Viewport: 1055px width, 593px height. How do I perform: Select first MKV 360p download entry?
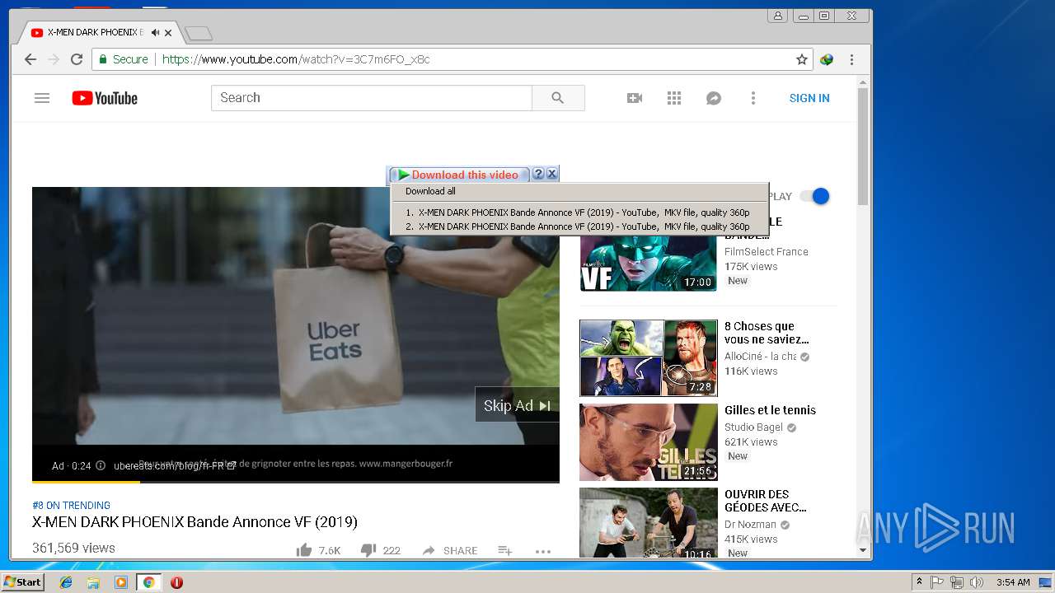[x=579, y=212]
